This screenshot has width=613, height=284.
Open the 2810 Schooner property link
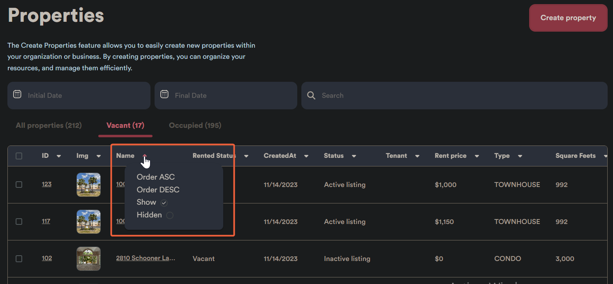tap(146, 259)
